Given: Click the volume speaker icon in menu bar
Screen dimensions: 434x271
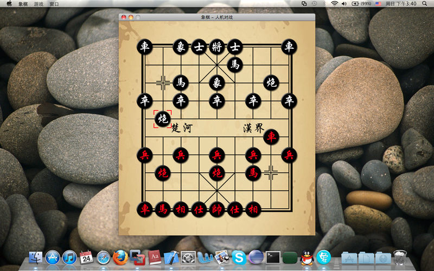Looking at the screenshot, I should (344, 4).
